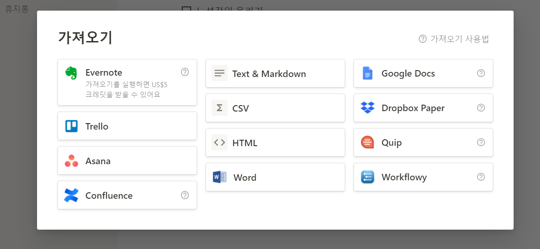Click the Evernote elephant icon
Viewport: 540px width, 249px height.
(71, 73)
